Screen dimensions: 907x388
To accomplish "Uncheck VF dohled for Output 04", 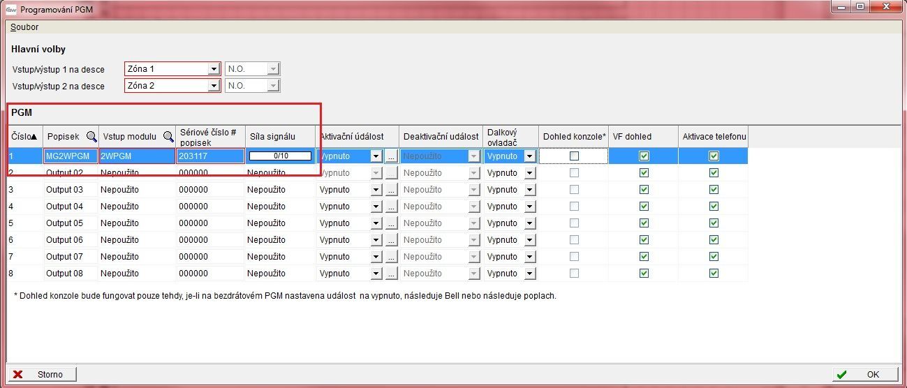I will tap(644, 207).
